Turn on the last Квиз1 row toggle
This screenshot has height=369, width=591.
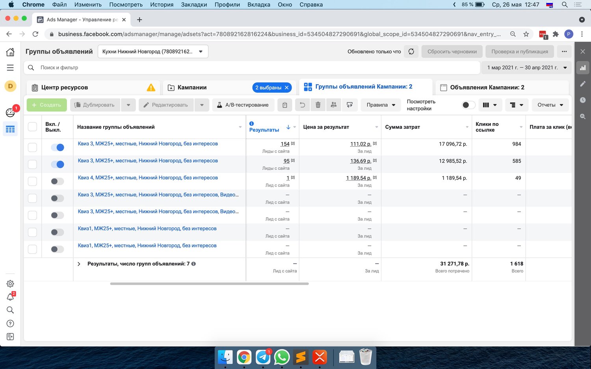(58, 249)
